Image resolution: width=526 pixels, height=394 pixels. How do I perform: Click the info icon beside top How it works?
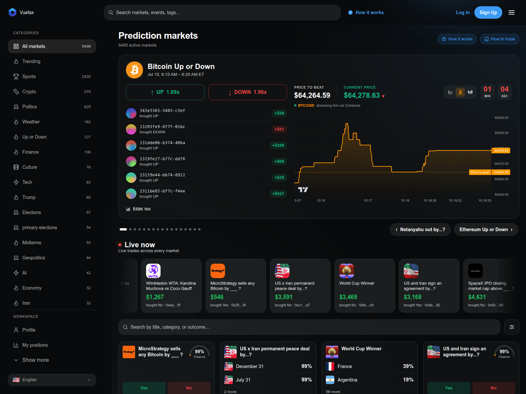(x=350, y=12)
